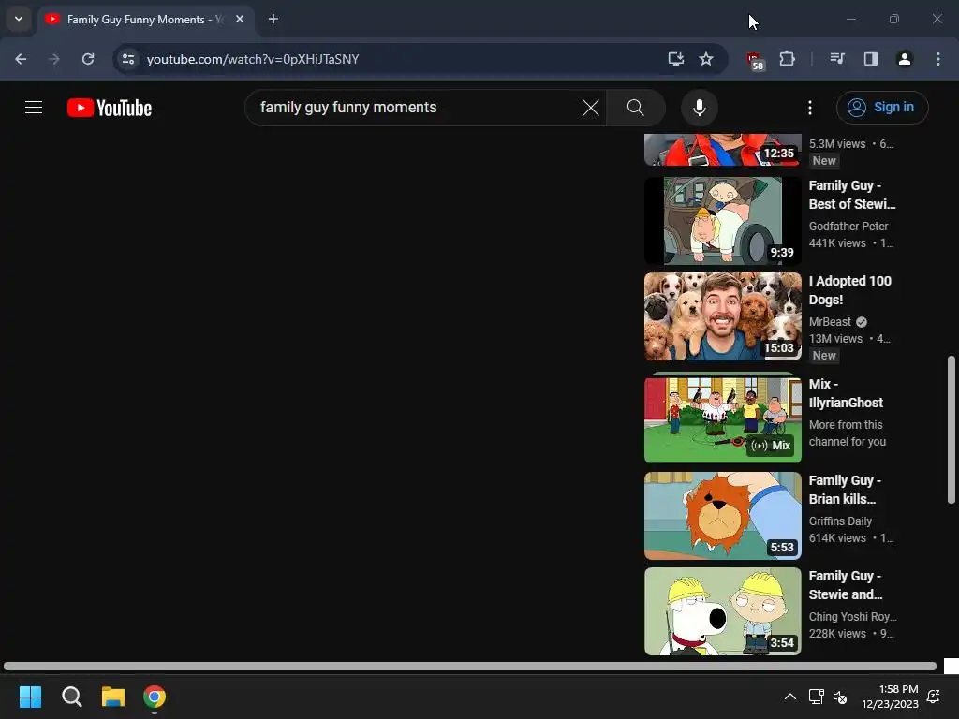Viewport: 959px width, 719px height.
Task: Show hidden system tray icons
Action: coord(790,697)
